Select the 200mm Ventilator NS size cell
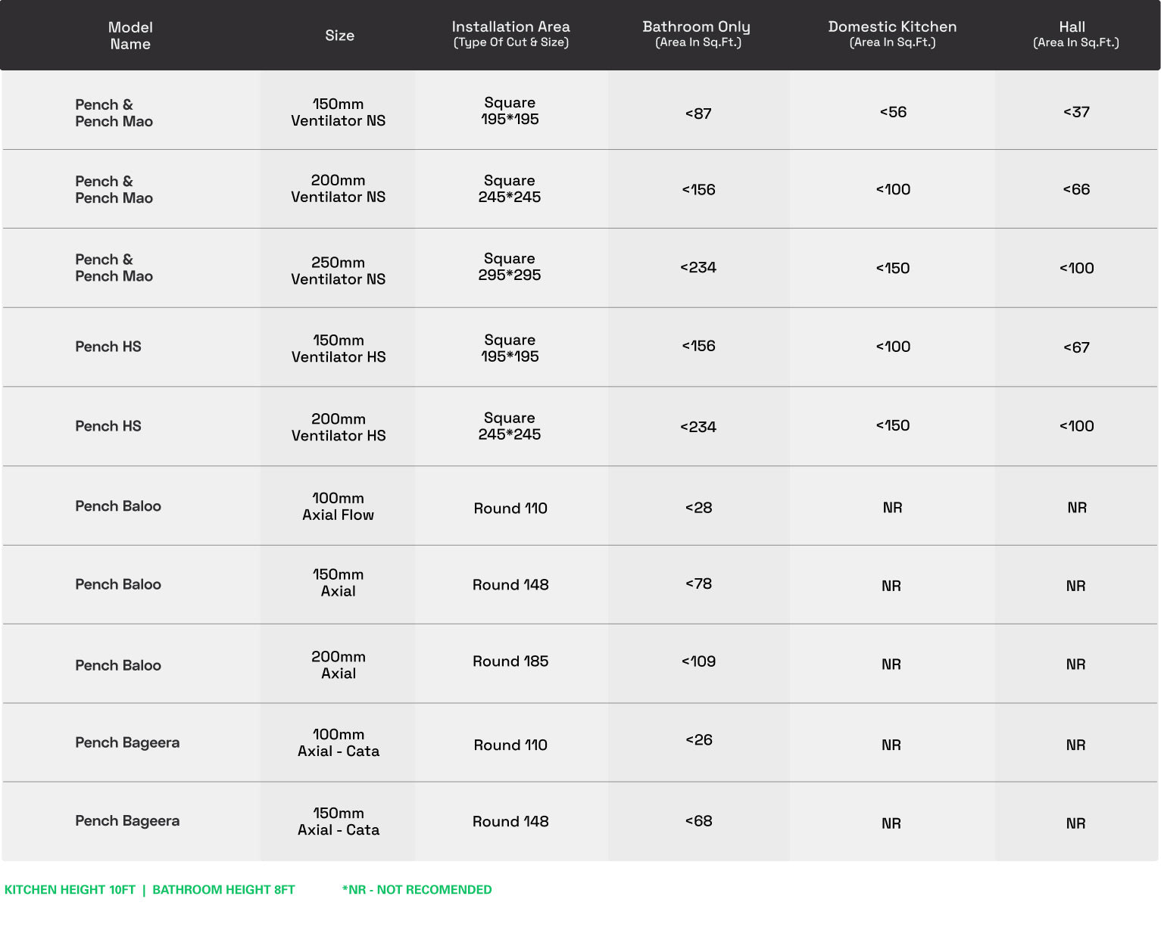 coord(338,188)
